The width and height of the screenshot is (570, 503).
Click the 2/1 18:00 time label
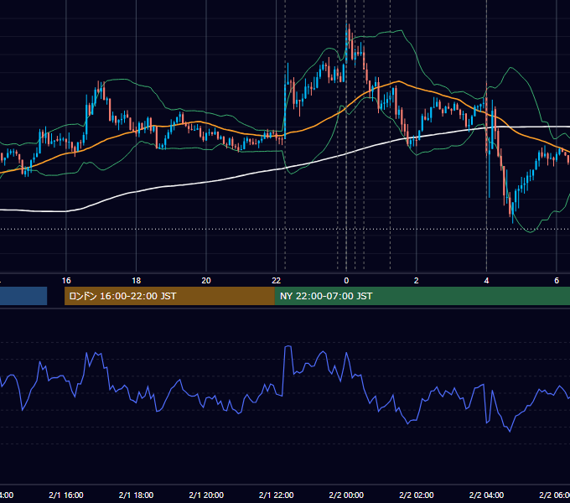coord(136,495)
